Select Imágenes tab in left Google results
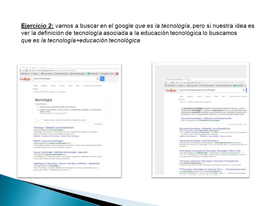 44,86
